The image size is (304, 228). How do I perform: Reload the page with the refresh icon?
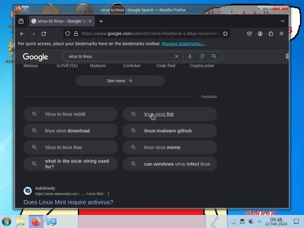44,34
